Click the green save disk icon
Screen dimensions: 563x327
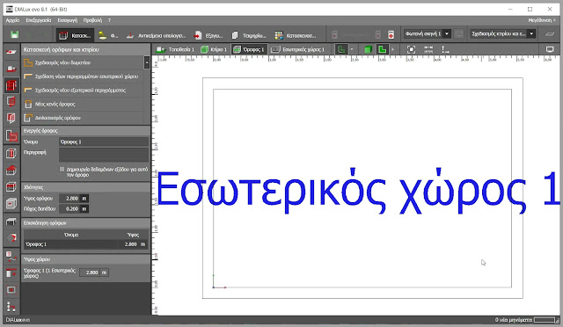(14, 35)
